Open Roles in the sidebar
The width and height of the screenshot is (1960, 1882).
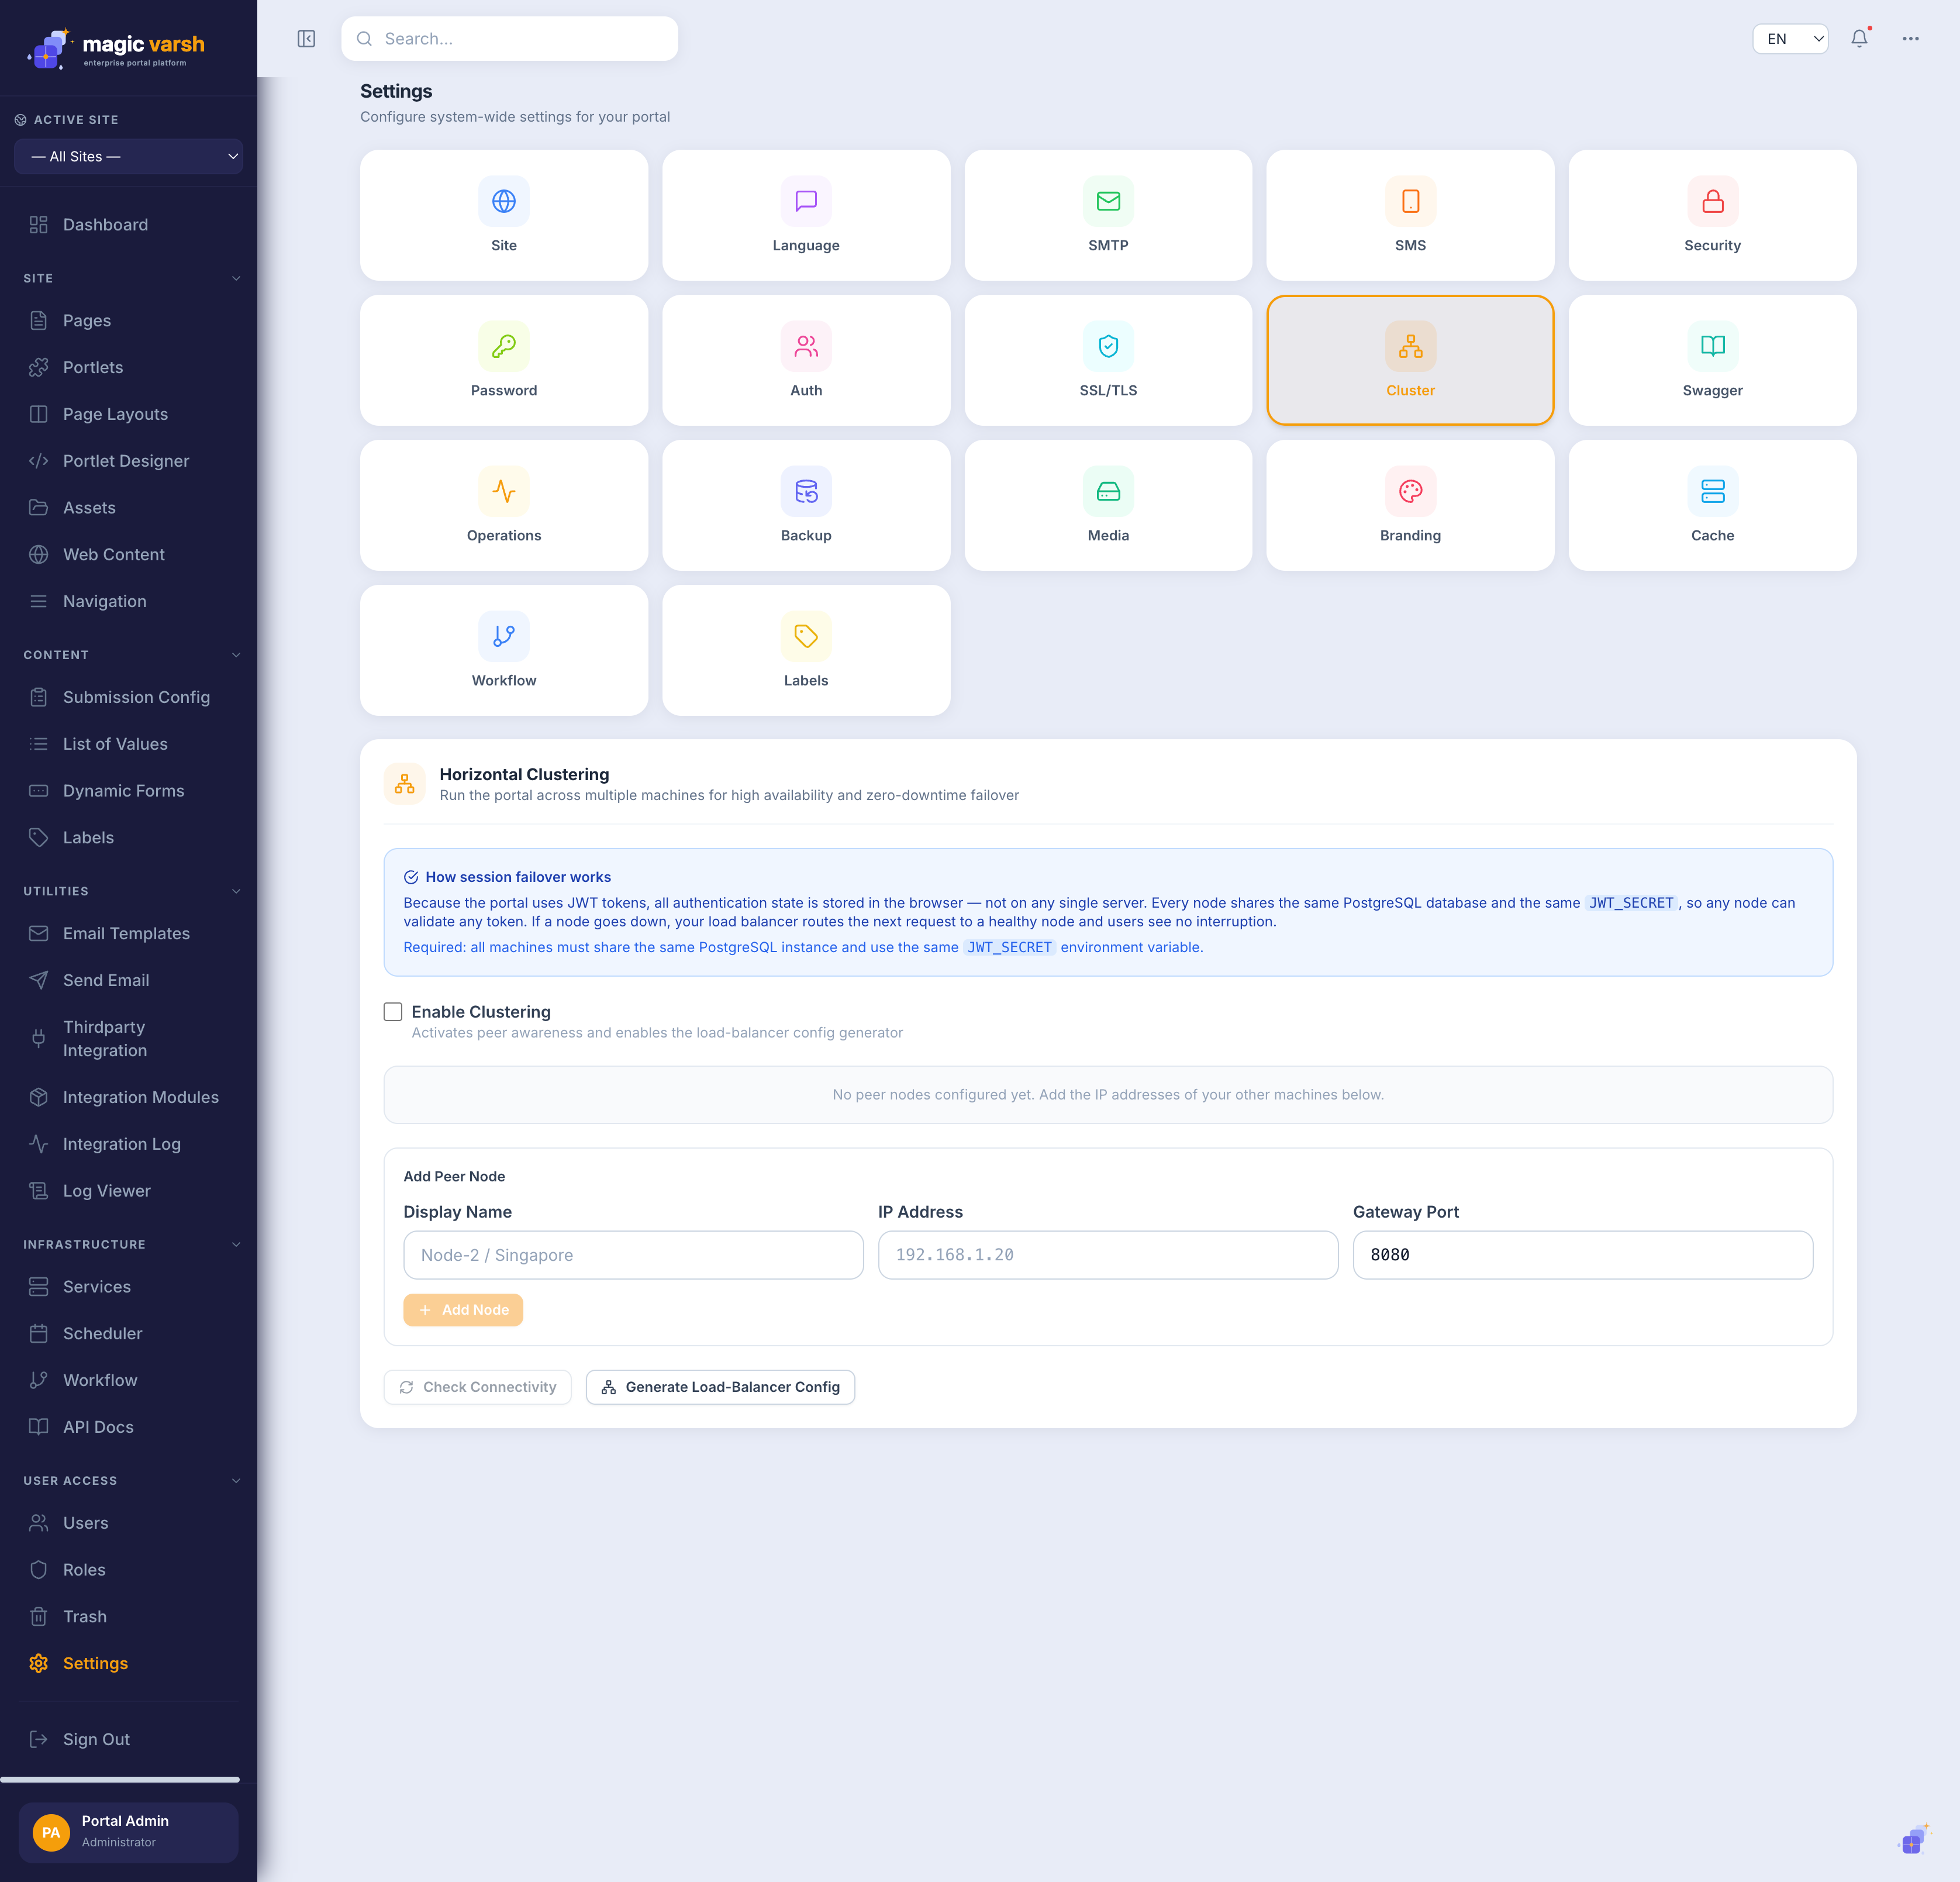point(128,1570)
